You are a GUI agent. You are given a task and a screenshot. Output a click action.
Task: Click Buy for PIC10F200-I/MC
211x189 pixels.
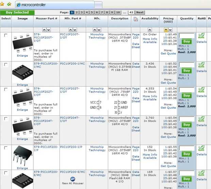186,71
